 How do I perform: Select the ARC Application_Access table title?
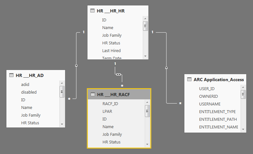[219, 80]
